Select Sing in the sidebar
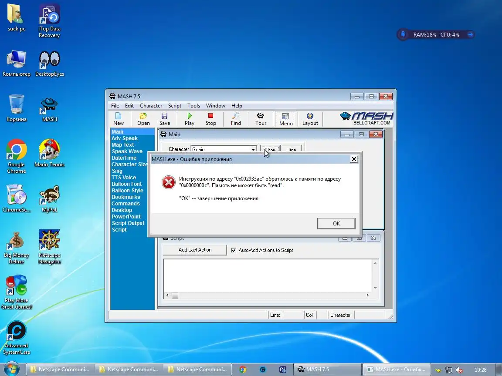 coord(117,171)
